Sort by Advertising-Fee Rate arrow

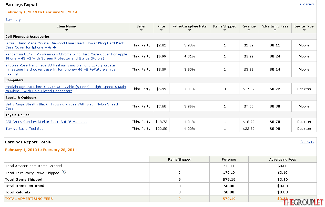coord(190,30)
